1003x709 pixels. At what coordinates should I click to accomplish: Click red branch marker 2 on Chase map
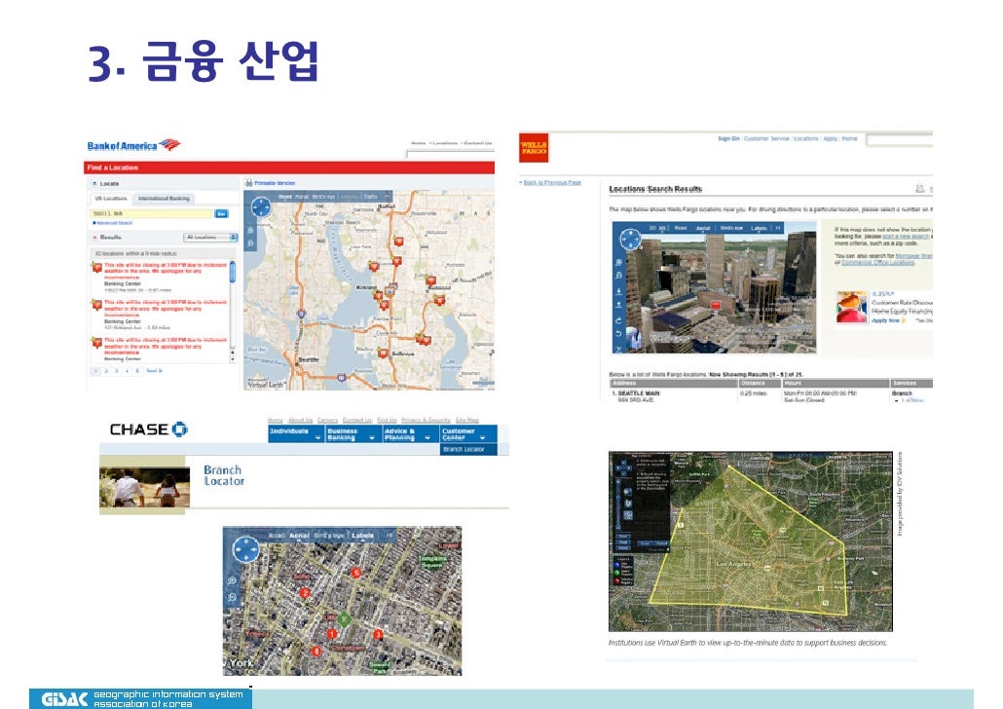coord(305,593)
